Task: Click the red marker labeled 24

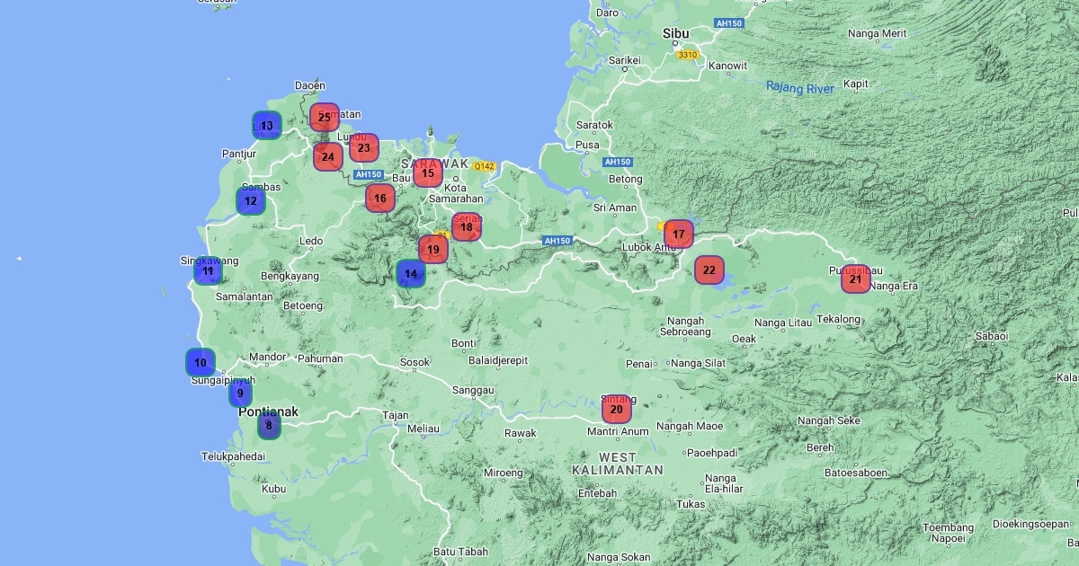Action: (x=328, y=157)
